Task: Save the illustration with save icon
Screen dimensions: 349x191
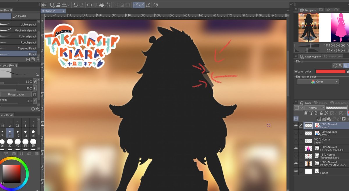Action: (x=64, y=5)
